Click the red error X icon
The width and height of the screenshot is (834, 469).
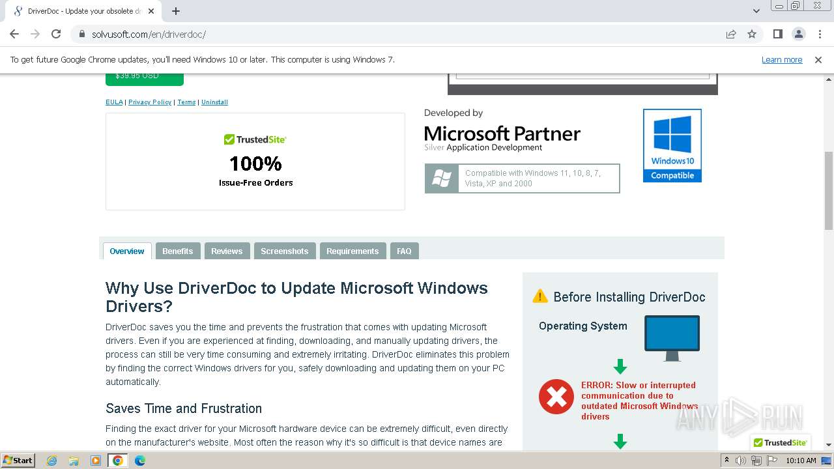coord(556,397)
